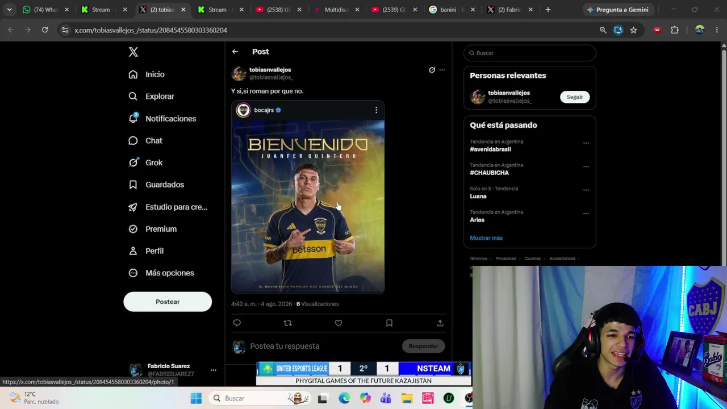The width and height of the screenshot is (727, 409).
Task: Bookmark this page with the star icon
Action: 633,30
